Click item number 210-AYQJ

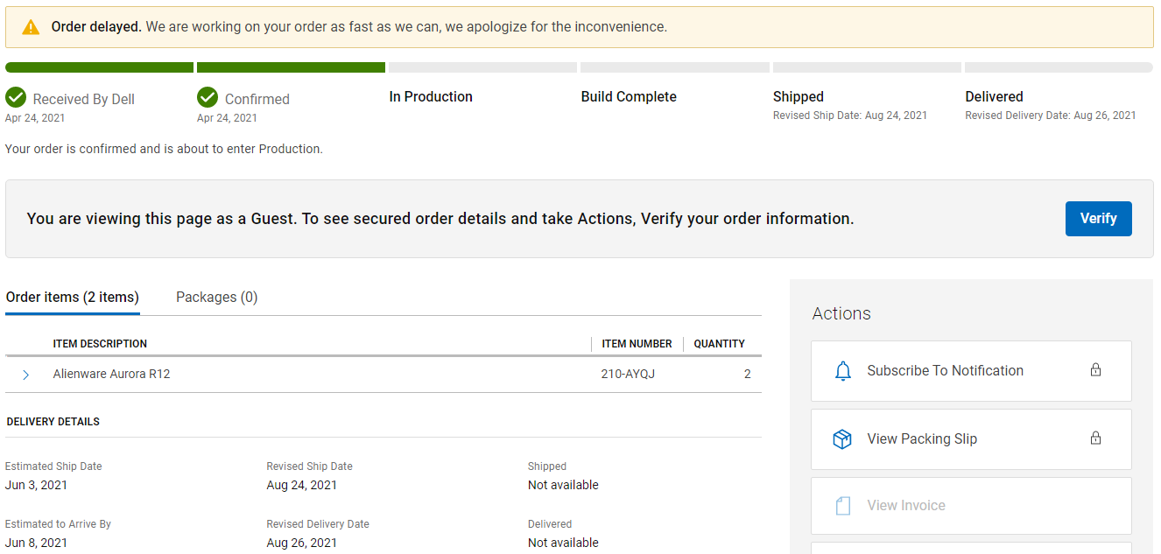[628, 375]
